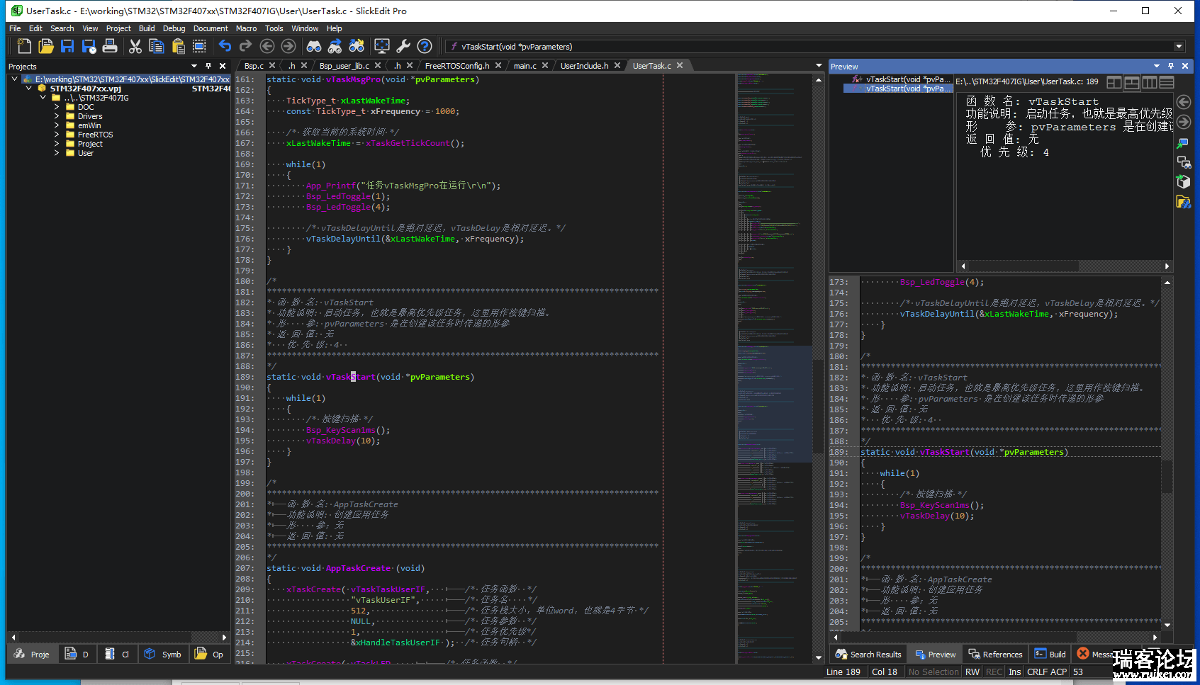This screenshot has height=685, width=1200.
Task: Click the references binoculars icon in Preview
Action: pyautogui.click(x=1183, y=162)
